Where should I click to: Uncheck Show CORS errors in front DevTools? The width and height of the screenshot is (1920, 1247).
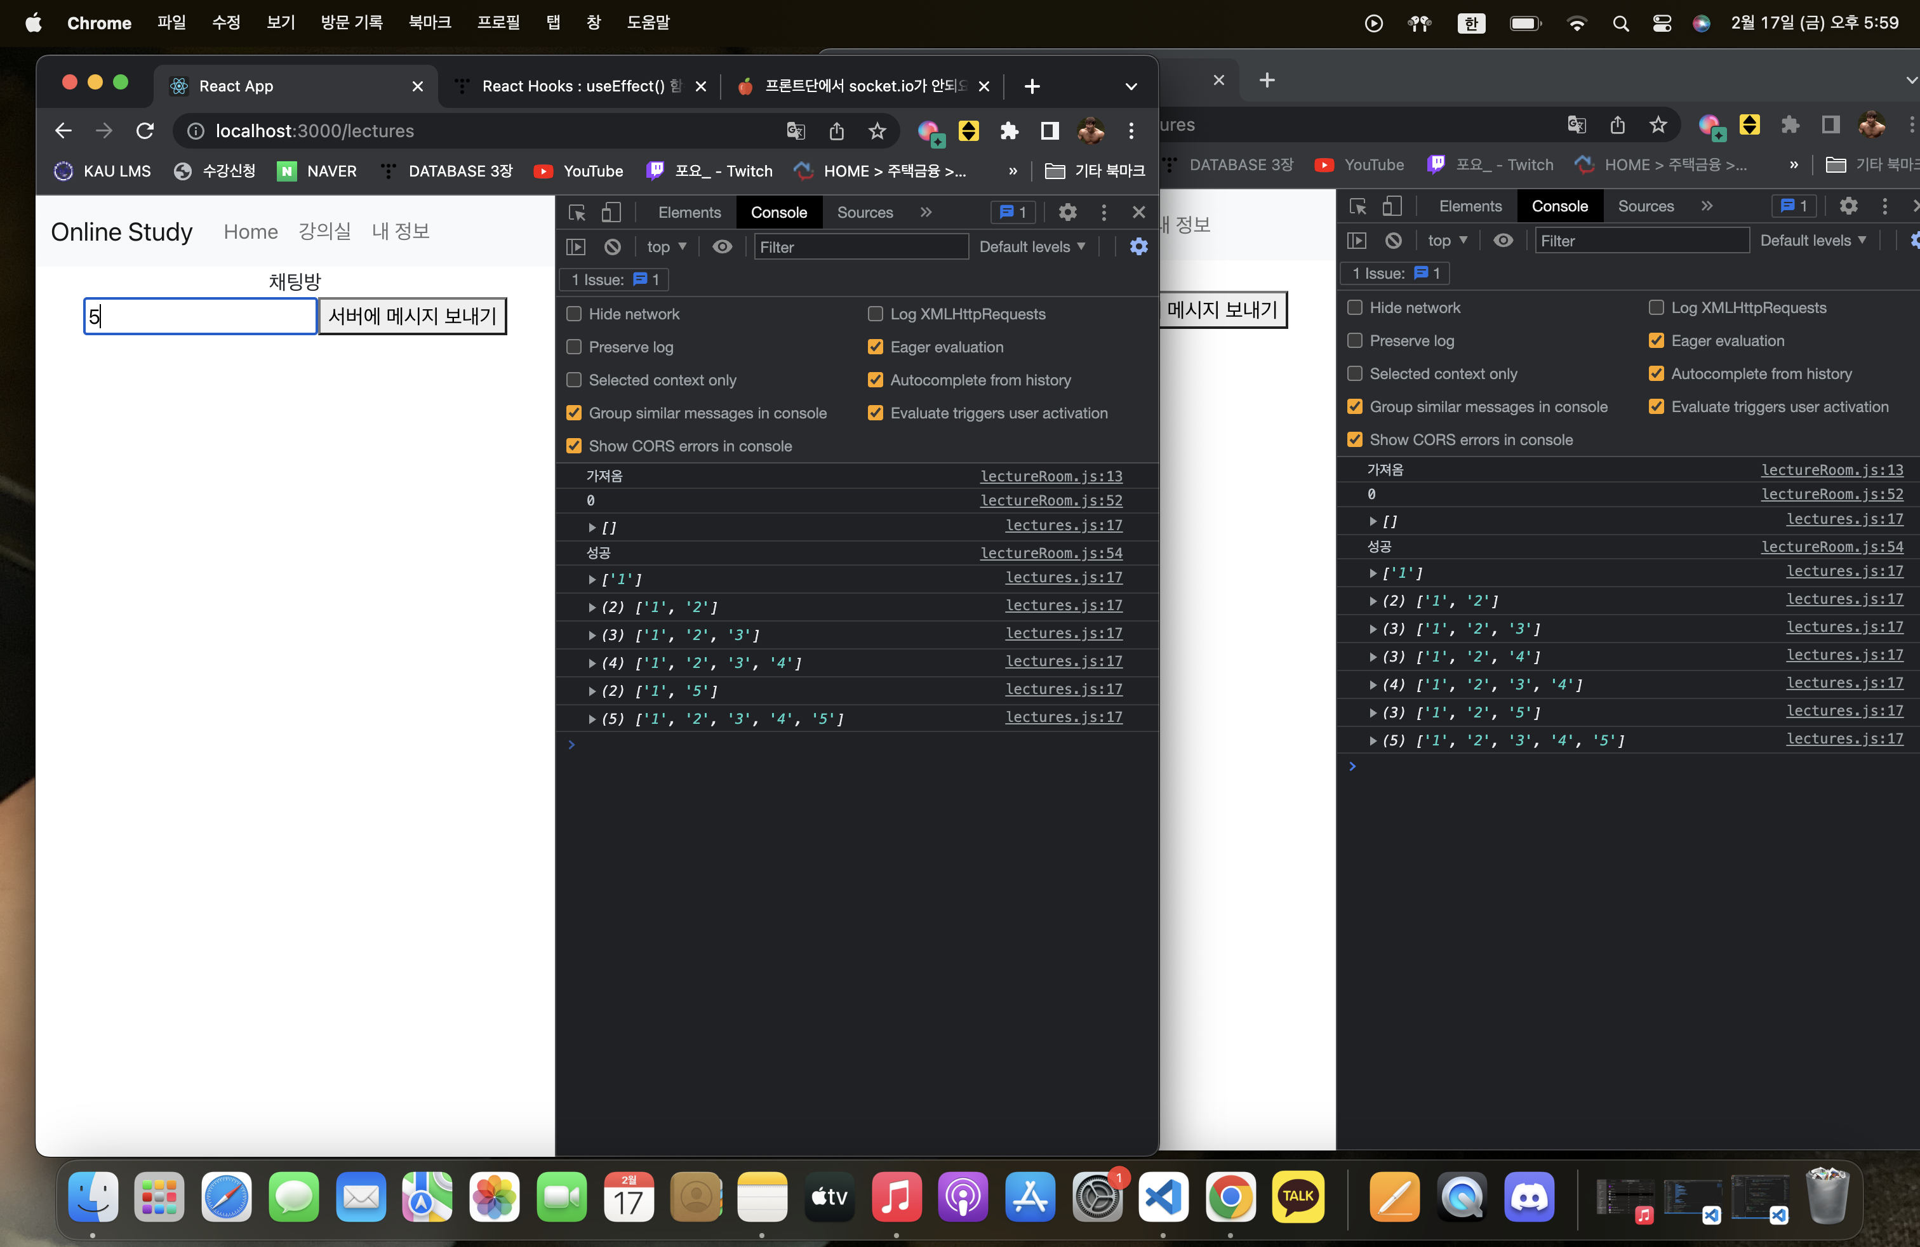573,446
